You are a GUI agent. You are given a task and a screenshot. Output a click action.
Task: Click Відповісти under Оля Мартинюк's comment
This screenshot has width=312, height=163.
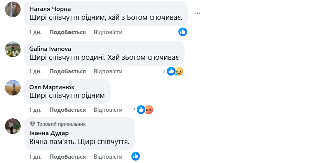click(x=108, y=110)
